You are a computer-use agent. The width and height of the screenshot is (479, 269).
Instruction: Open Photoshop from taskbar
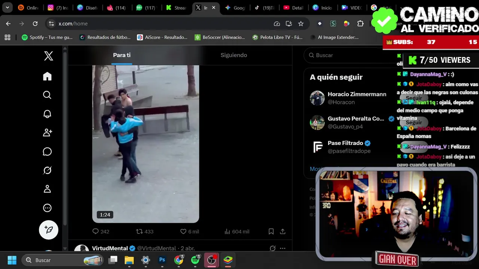pos(162,260)
